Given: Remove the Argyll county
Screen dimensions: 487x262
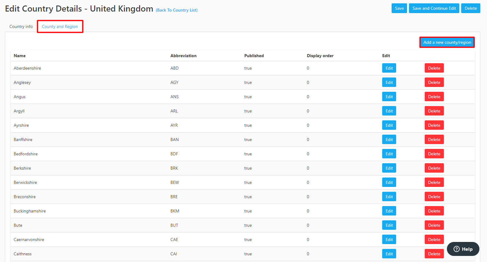Looking at the screenshot, I should 434,111.
